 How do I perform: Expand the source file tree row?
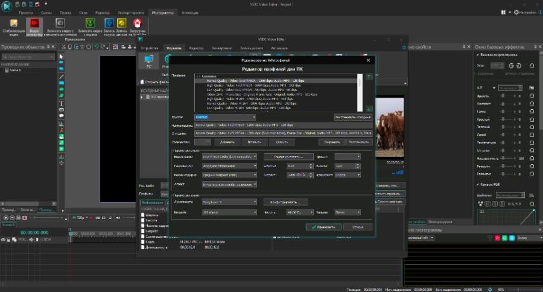coord(141,97)
